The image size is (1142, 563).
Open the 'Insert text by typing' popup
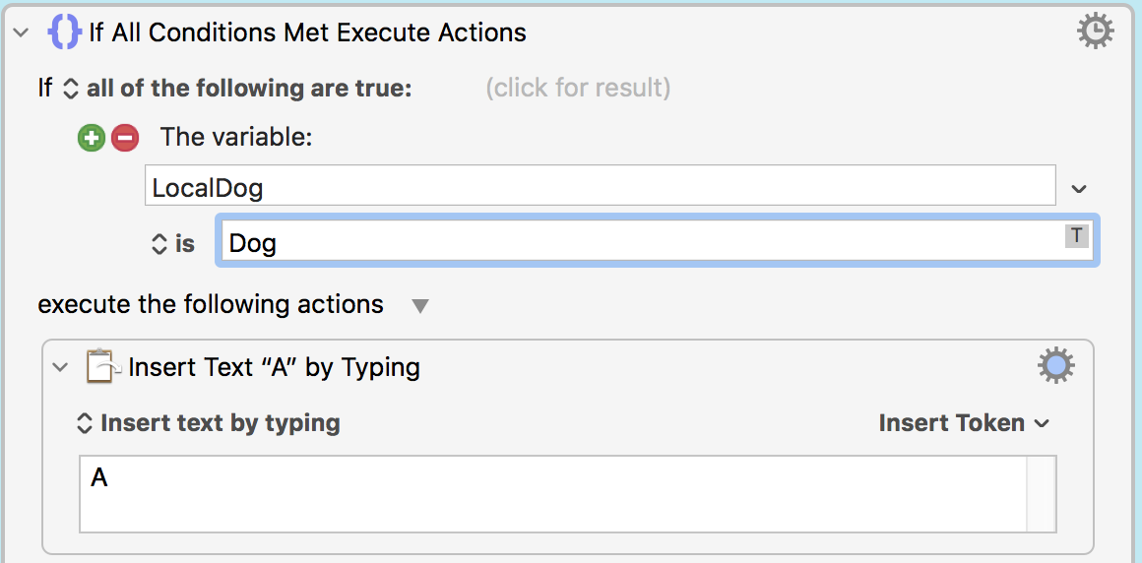click(x=209, y=423)
